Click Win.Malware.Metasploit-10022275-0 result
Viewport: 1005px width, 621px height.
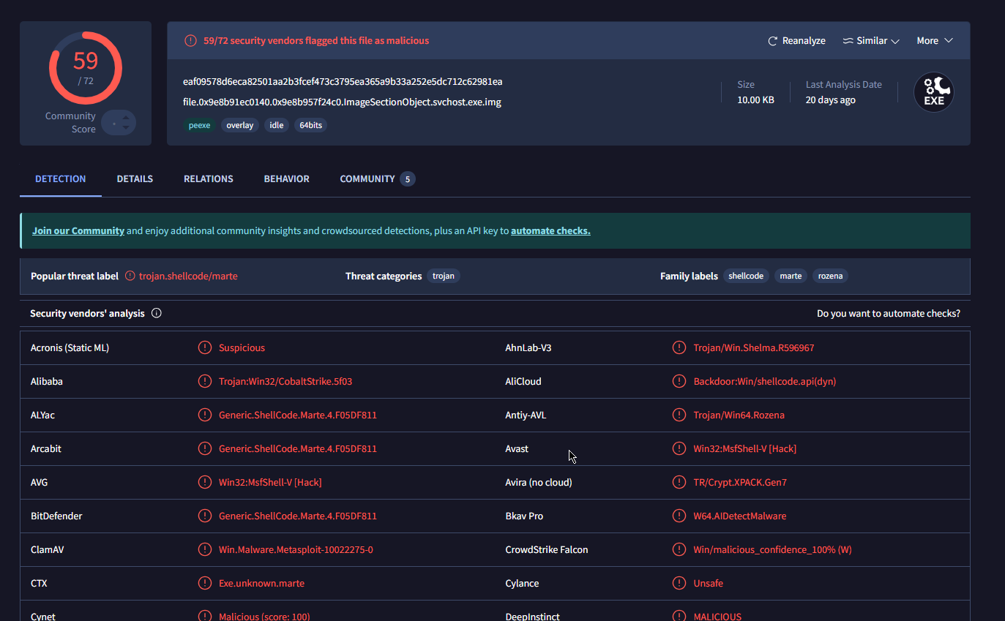pyautogui.click(x=296, y=550)
